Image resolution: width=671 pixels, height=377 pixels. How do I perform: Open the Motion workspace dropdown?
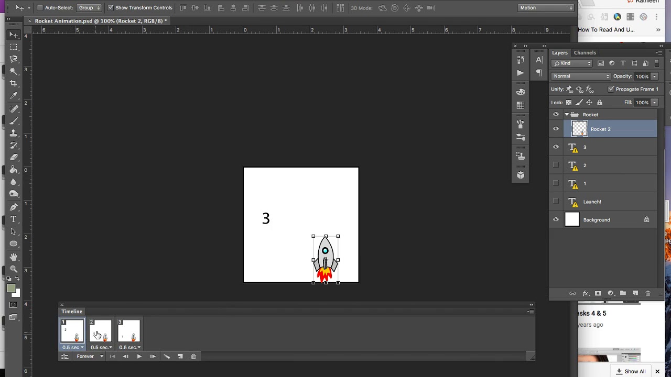point(546,8)
